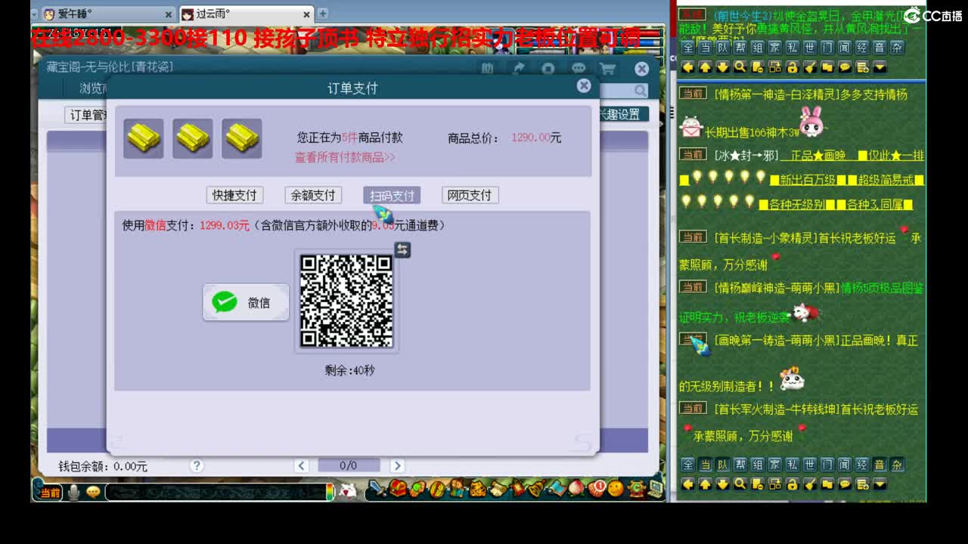Expand the dropdown arrow in the lower chat toolbar
The image size is (968, 544).
coord(880,484)
